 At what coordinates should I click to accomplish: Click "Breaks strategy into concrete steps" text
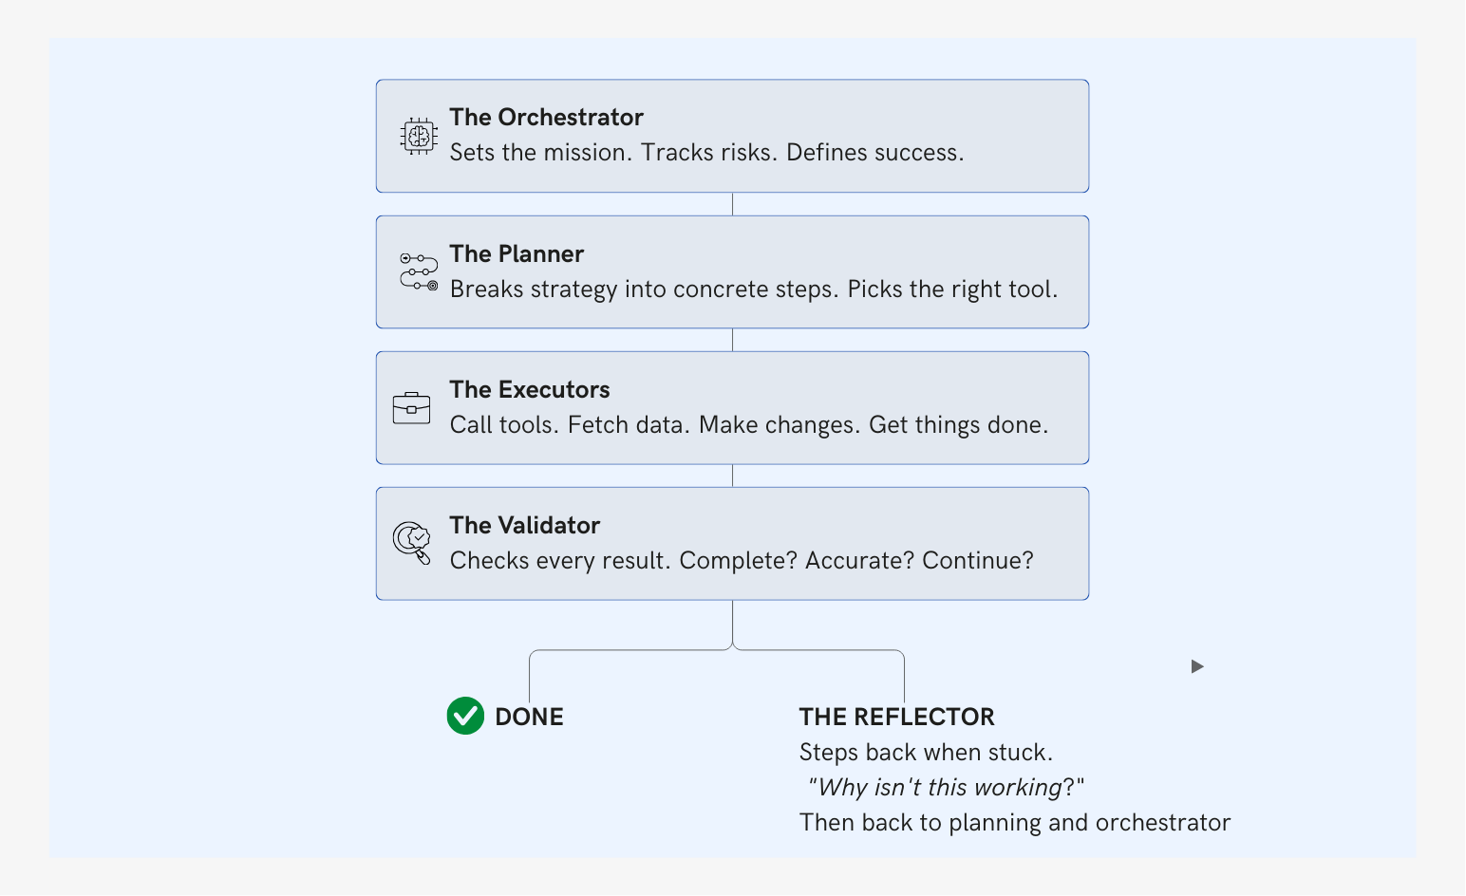754,289
